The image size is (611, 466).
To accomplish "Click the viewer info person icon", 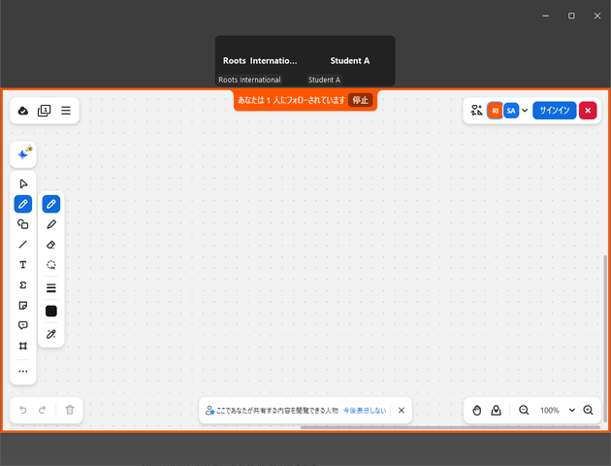I will [x=209, y=411].
